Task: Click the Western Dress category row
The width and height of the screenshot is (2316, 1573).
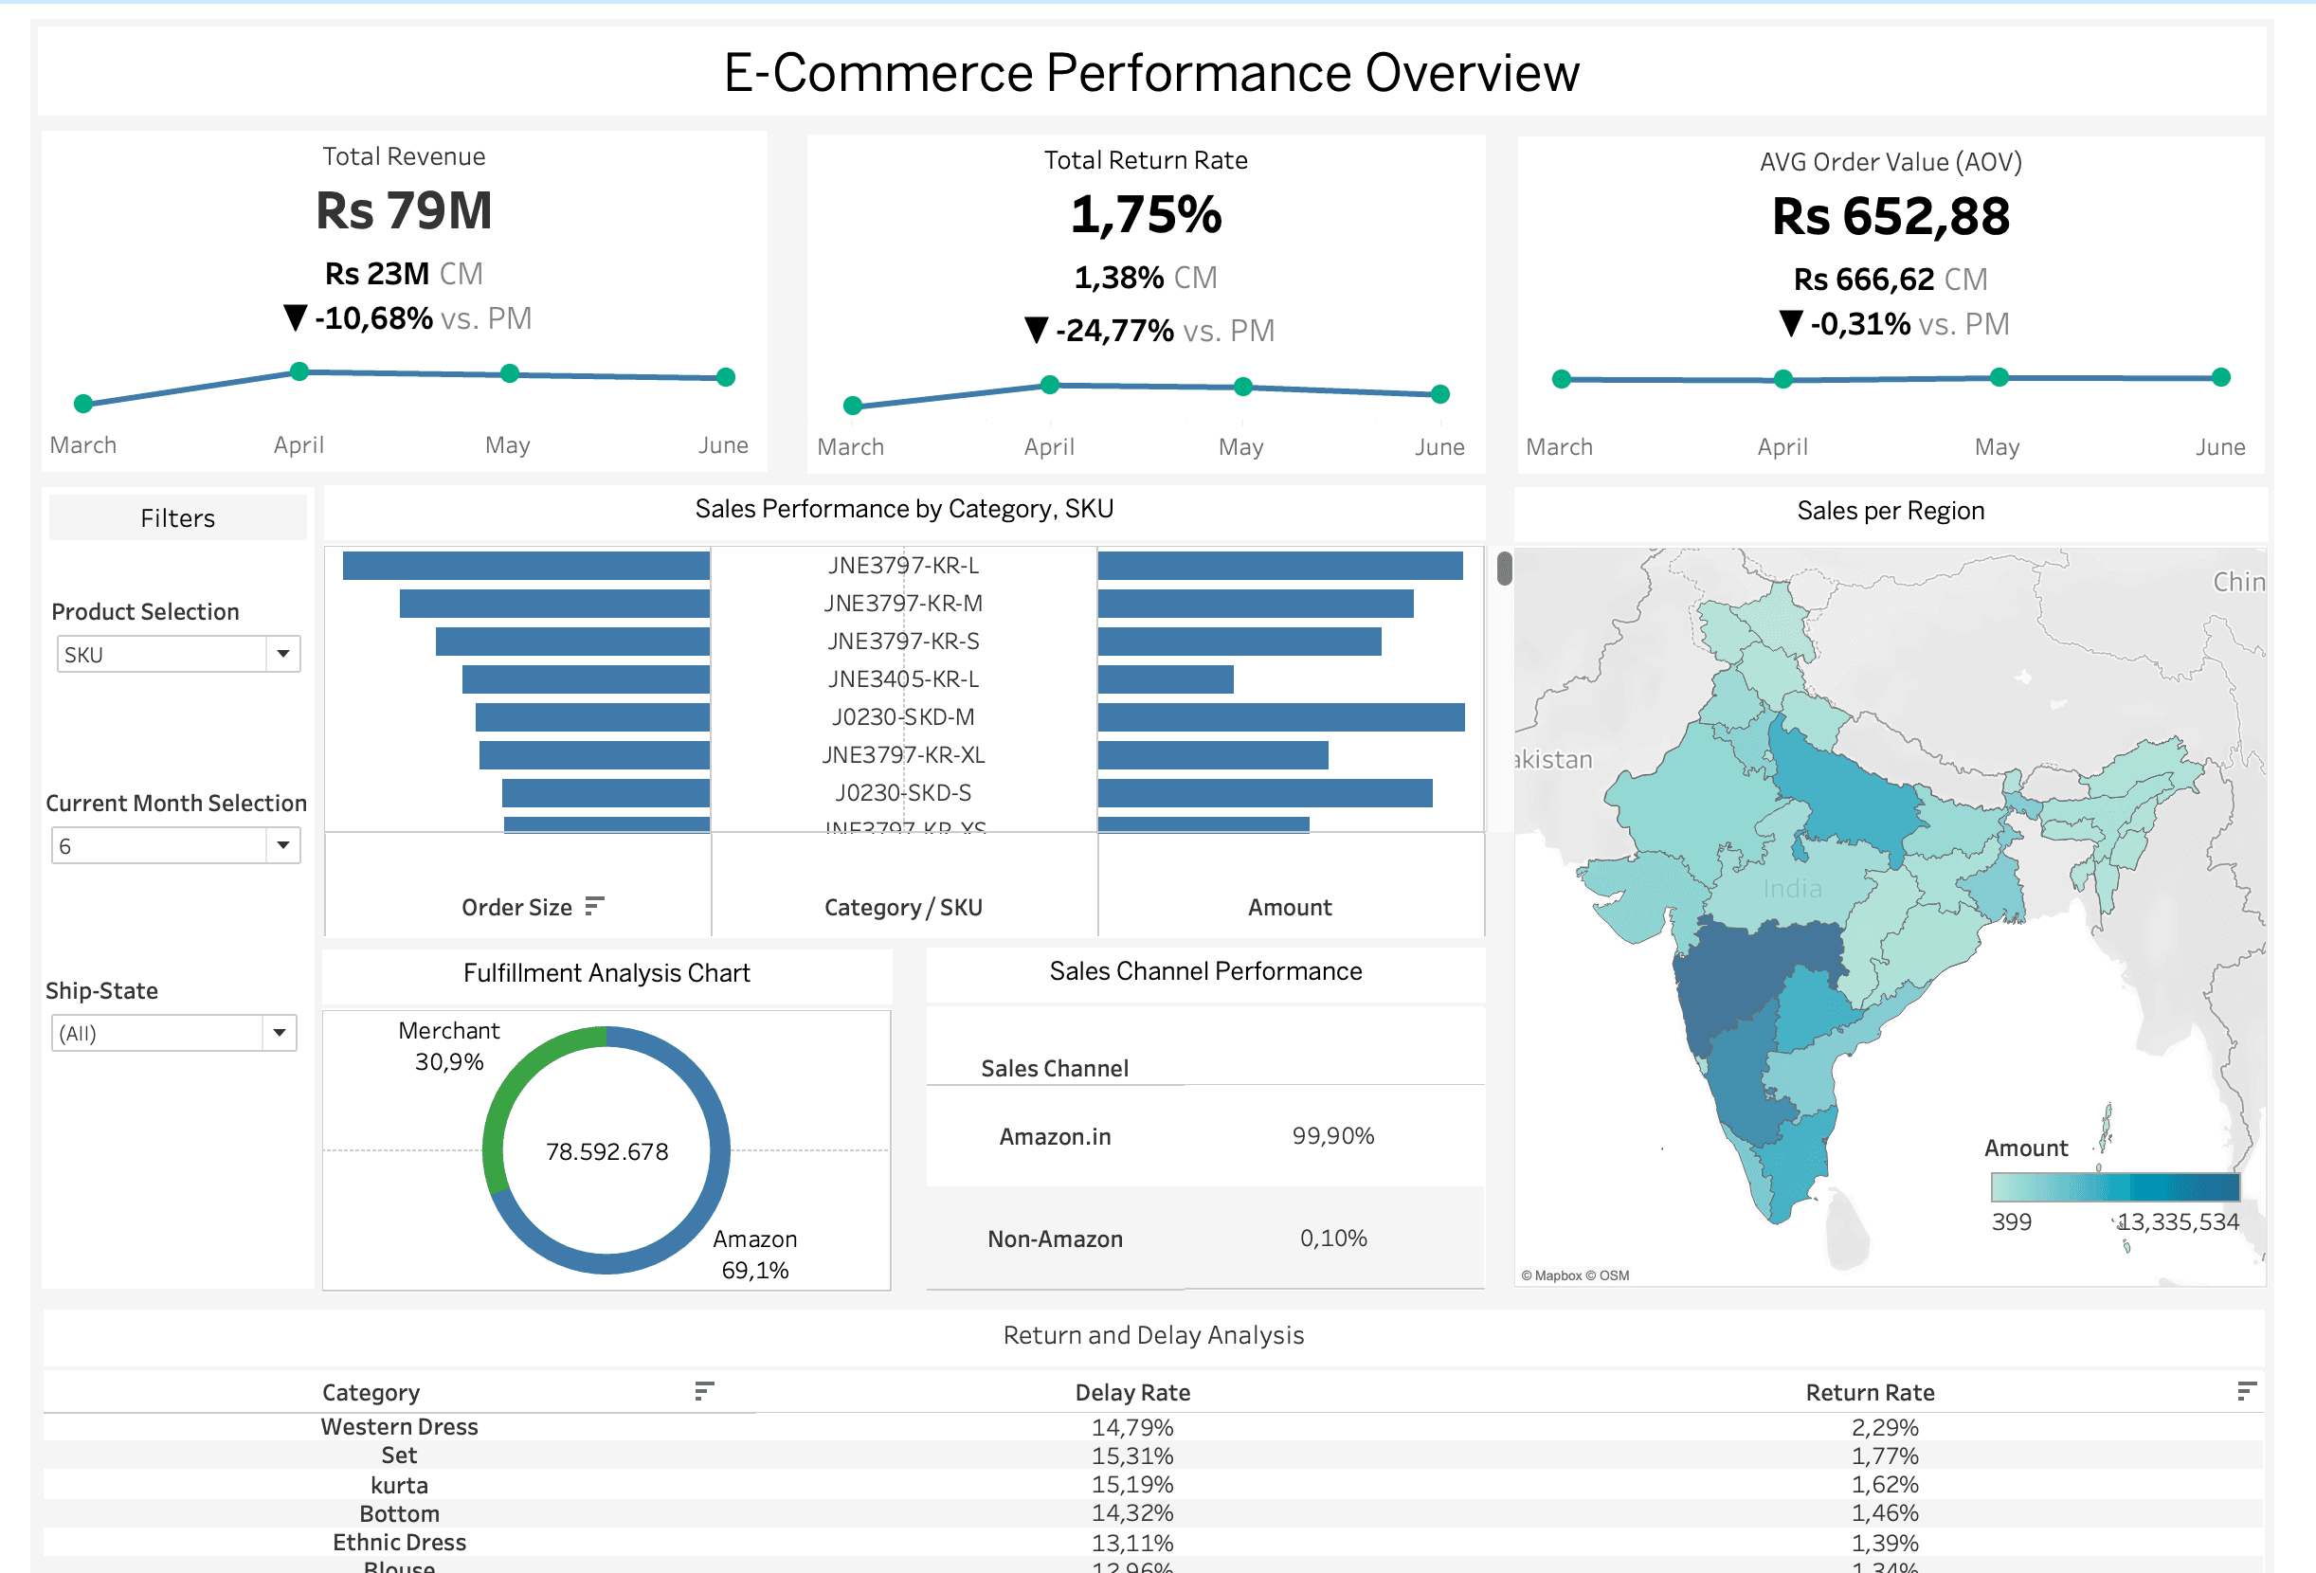Action: click(399, 1426)
